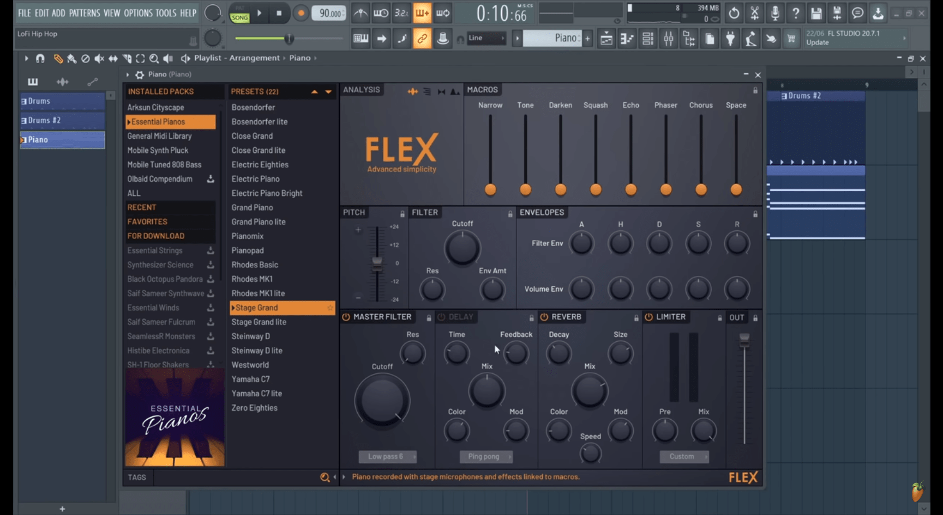Toggle the recording countdown before recording
Viewport: 943px width, 515px height.
(401, 13)
